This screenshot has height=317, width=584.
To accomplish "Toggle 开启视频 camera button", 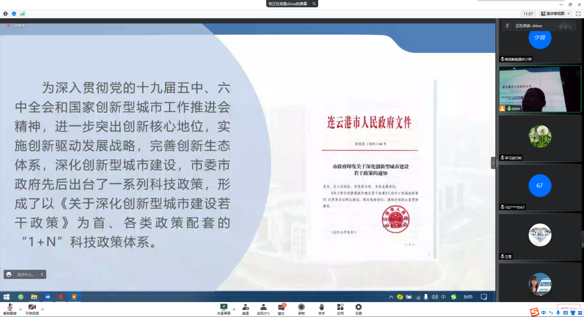I will click(x=32, y=307).
